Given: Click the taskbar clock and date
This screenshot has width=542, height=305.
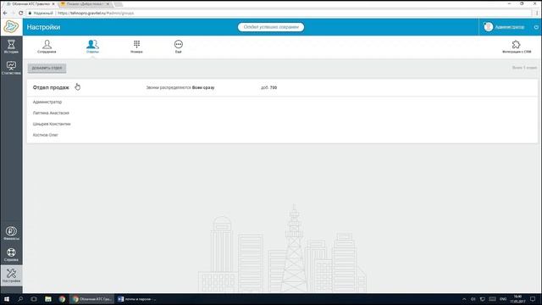Looking at the screenshot, I should 517,299.
